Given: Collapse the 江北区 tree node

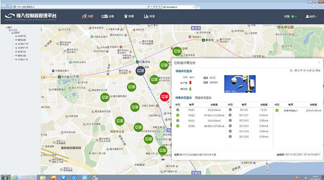Looking at the screenshot, I should [10, 30].
